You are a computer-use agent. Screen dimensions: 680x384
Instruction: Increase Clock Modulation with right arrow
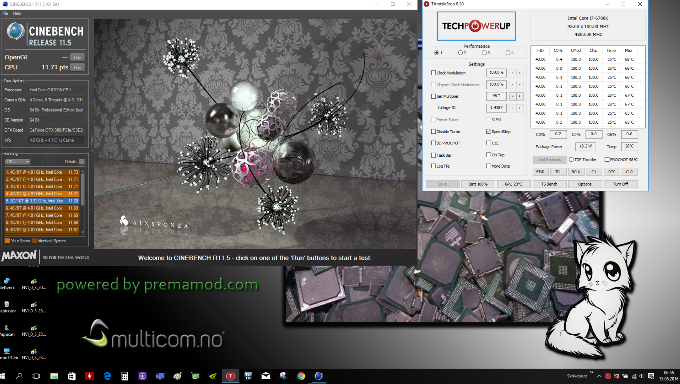520,73
